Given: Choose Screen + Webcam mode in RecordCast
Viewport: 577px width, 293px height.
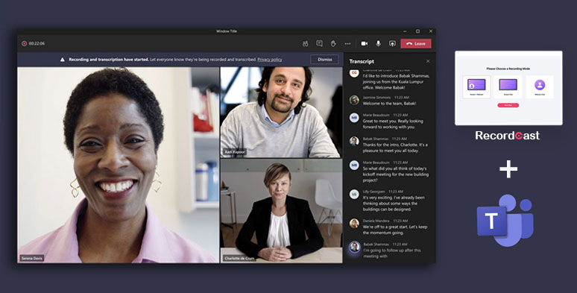Looking at the screenshot, I should pos(476,87).
